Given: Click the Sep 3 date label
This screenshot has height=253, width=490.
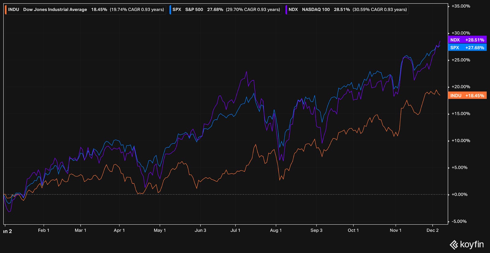Looking at the screenshot, I should [x=316, y=230].
